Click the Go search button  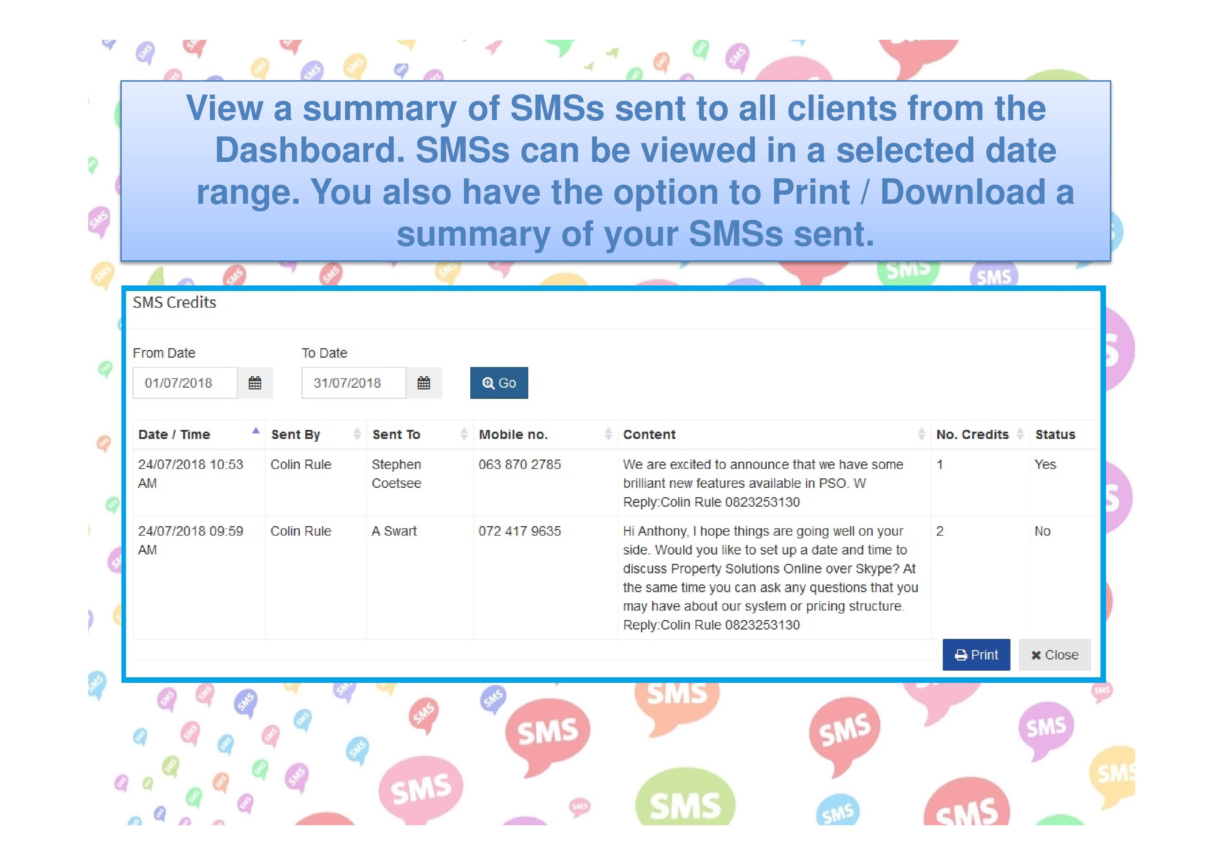[x=499, y=383]
